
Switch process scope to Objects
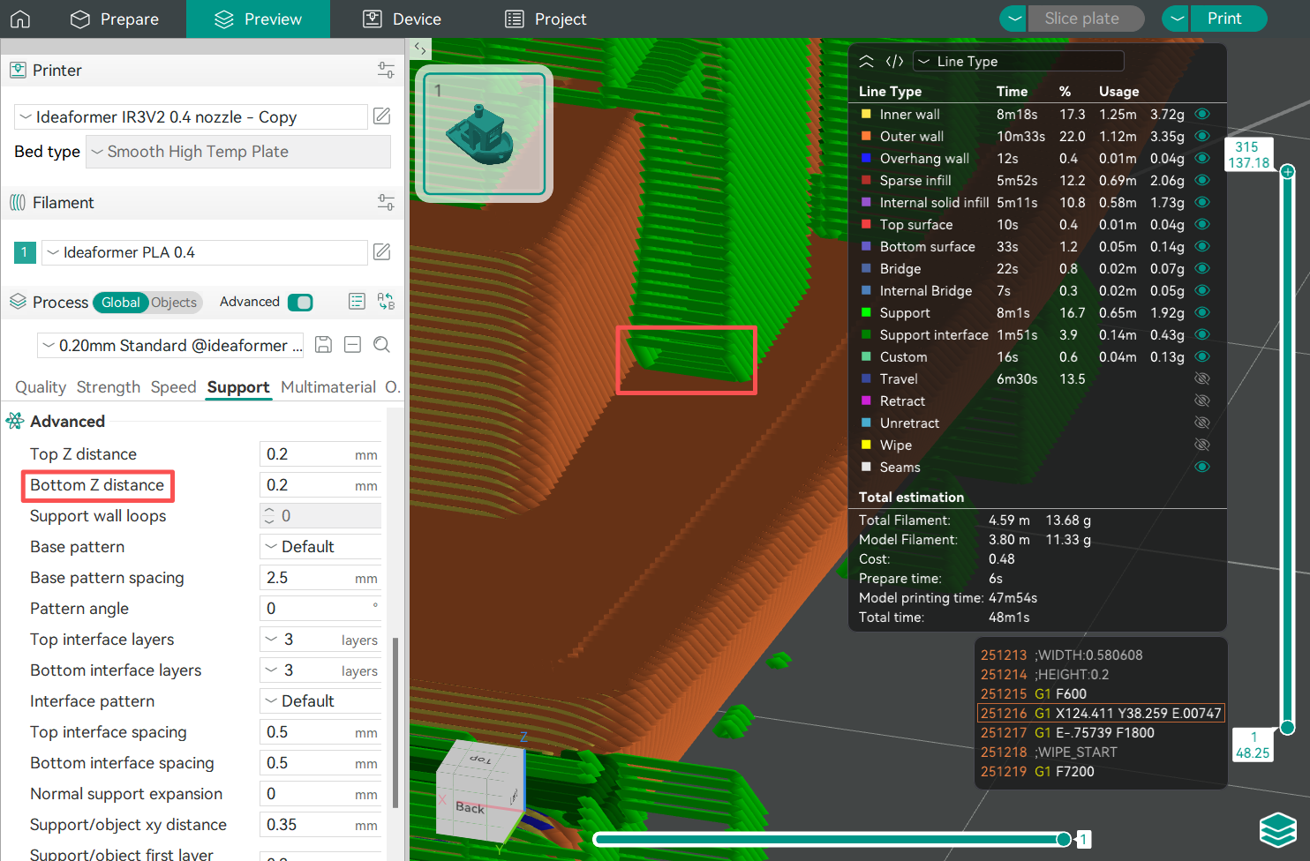point(174,303)
